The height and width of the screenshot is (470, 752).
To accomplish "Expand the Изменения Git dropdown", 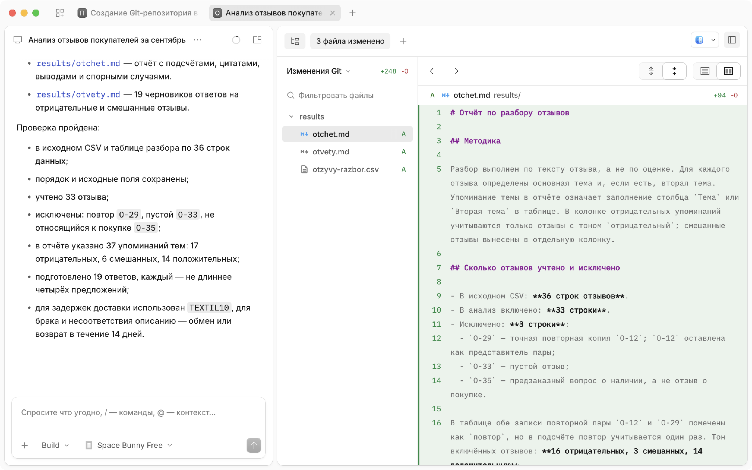I will 319,71.
